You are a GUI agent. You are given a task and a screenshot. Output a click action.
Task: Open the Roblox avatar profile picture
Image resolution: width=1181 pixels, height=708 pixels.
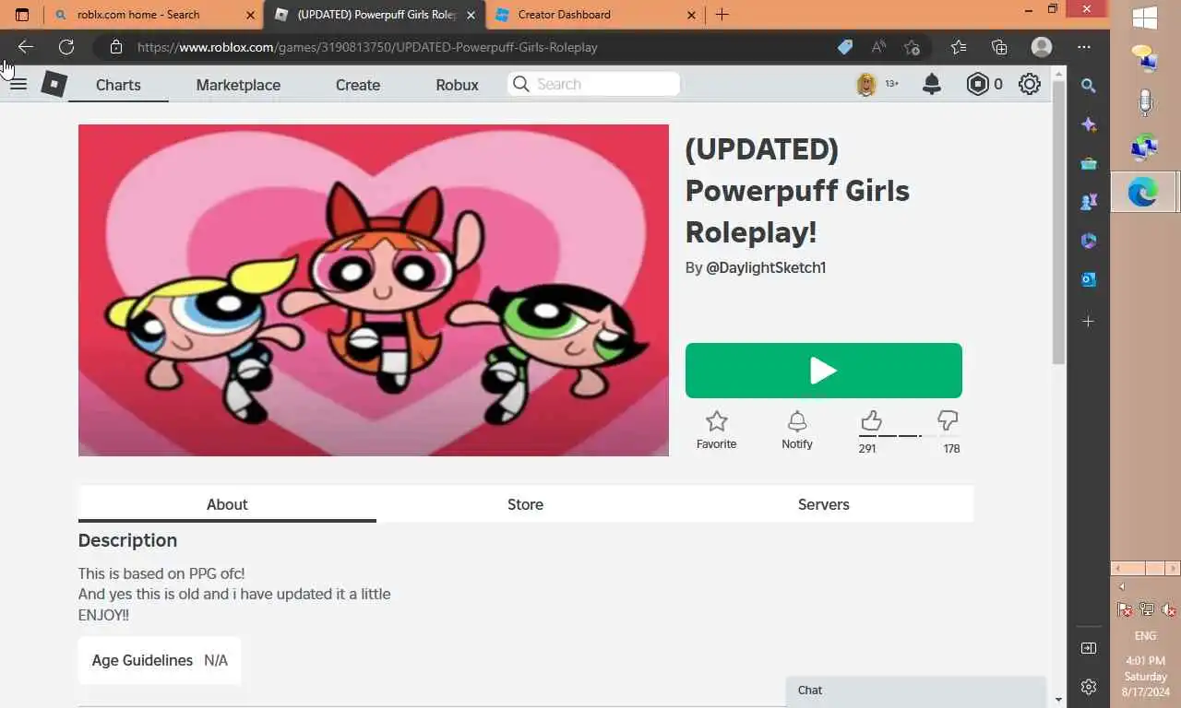(x=866, y=85)
